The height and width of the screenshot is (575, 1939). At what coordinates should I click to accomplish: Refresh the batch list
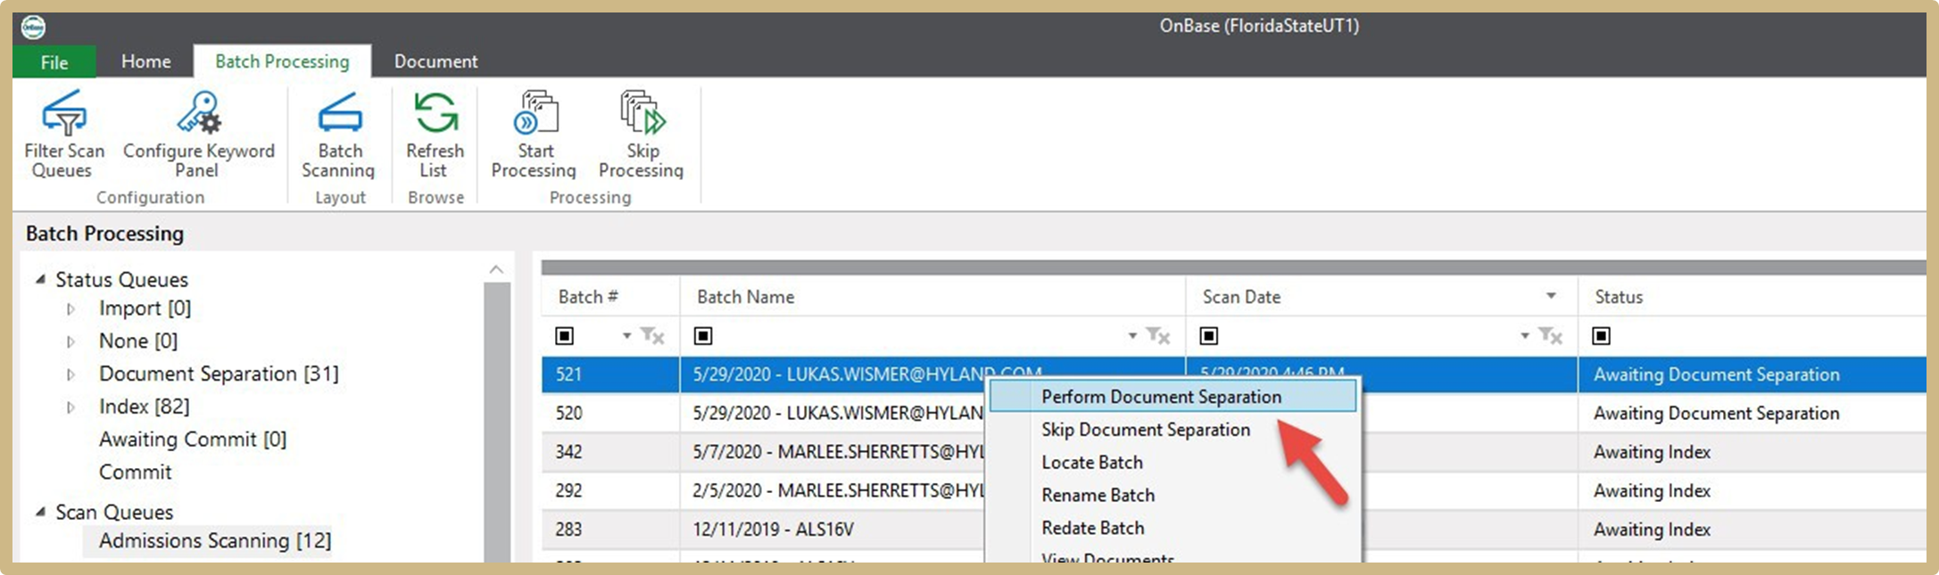(435, 135)
